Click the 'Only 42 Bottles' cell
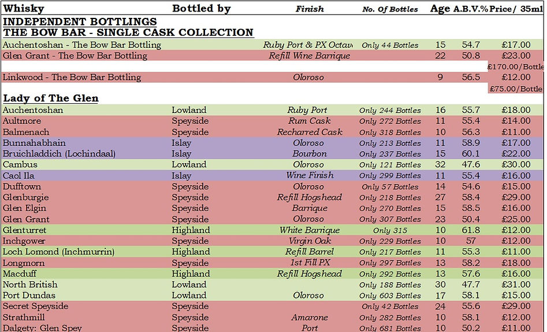 click(x=390, y=306)
